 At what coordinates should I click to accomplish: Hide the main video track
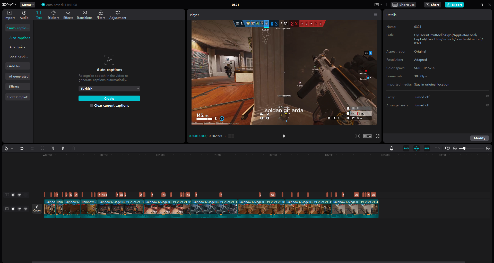(x=19, y=209)
